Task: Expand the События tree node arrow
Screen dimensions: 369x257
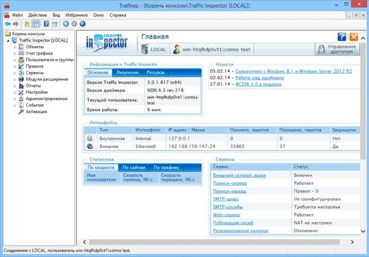Action: coord(15,105)
